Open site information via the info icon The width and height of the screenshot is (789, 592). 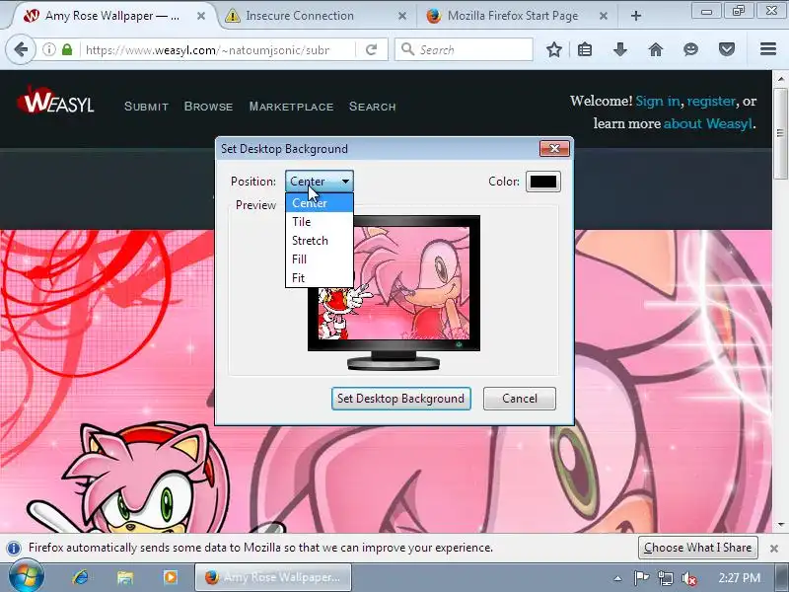48,49
